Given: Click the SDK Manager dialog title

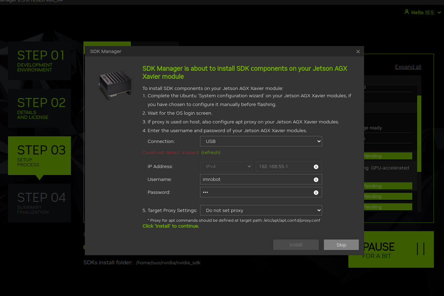Looking at the screenshot, I should pyautogui.click(x=106, y=51).
